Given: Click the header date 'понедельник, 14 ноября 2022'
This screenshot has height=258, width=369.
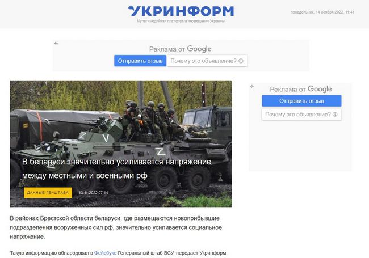Looking at the screenshot, I should [x=317, y=12].
